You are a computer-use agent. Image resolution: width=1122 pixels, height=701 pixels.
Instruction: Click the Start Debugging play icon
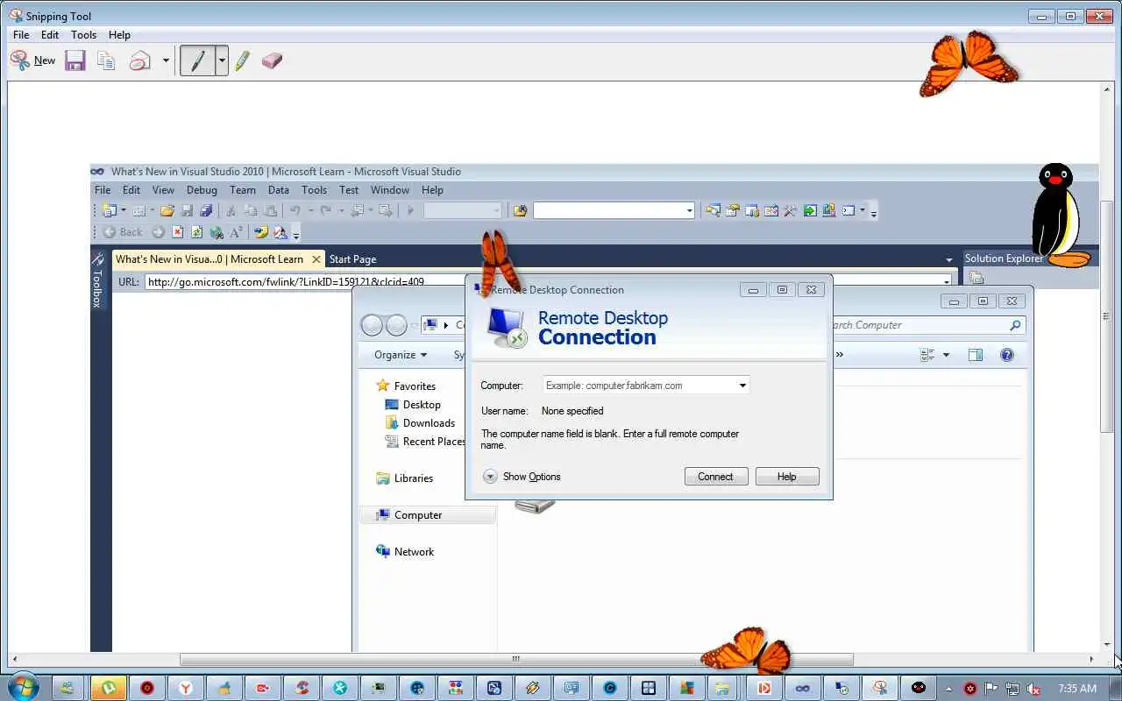point(410,210)
